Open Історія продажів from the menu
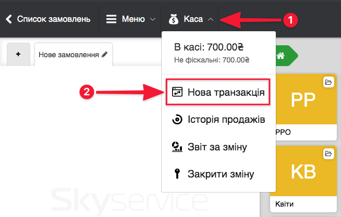 pos(226,120)
